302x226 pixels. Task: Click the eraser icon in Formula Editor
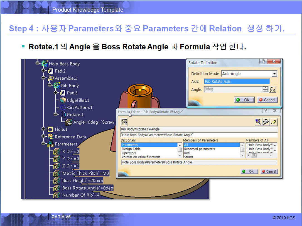pyautogui.click(x=274, y=122)
